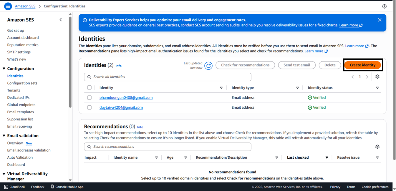Open Auto Validation in sidebar
Screen dimensions: 396x191
click(20, 157)
